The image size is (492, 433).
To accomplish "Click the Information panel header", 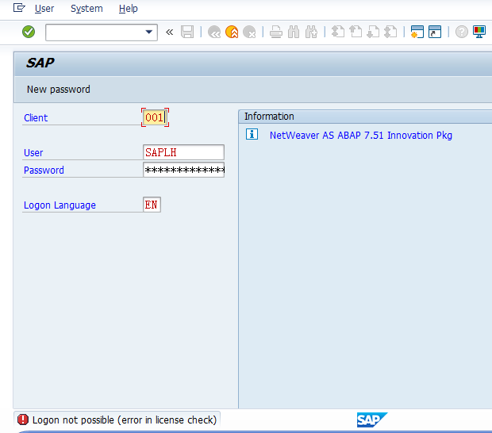I will click(x=365, y=117).
